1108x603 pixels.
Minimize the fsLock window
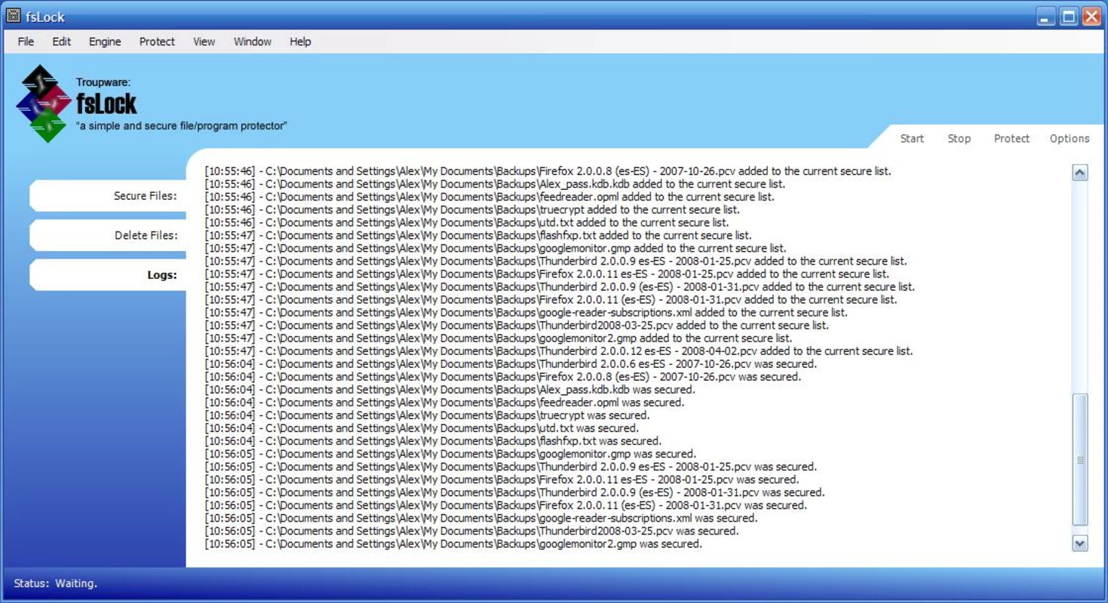(1045, 17)
